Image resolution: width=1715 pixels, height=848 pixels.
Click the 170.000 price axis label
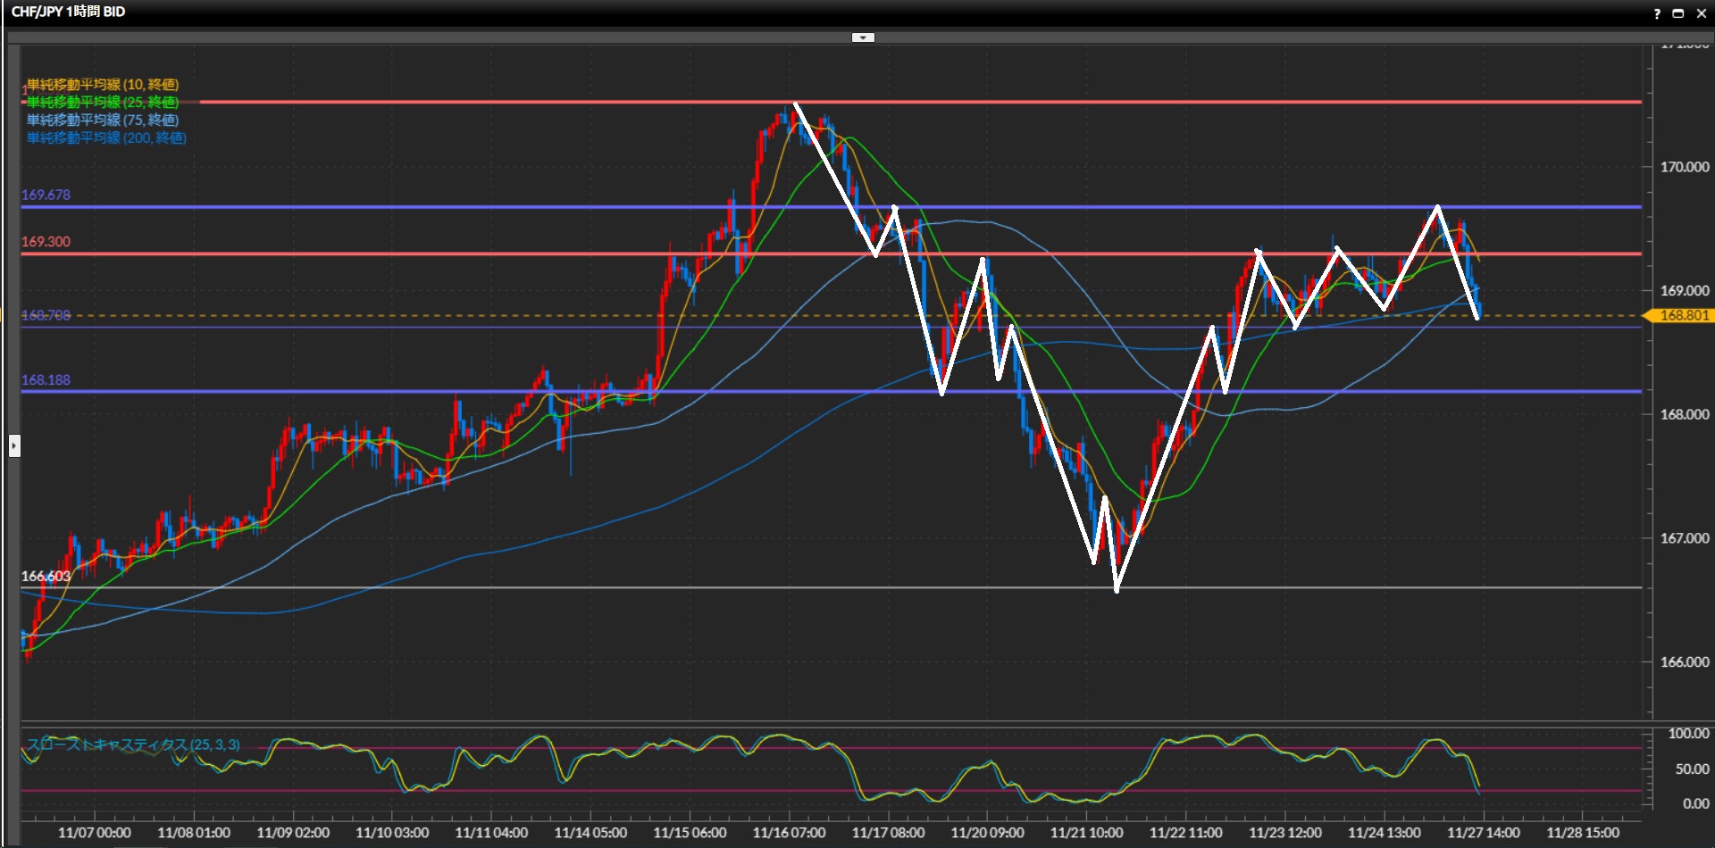[1684, 167]
